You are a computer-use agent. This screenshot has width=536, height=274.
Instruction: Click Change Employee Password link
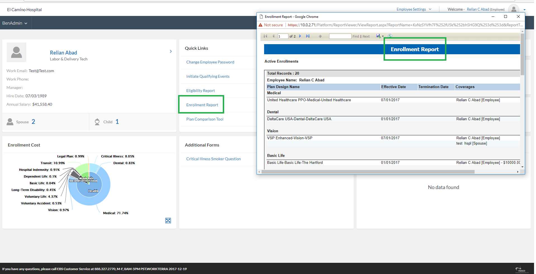(x=210, y=62)
